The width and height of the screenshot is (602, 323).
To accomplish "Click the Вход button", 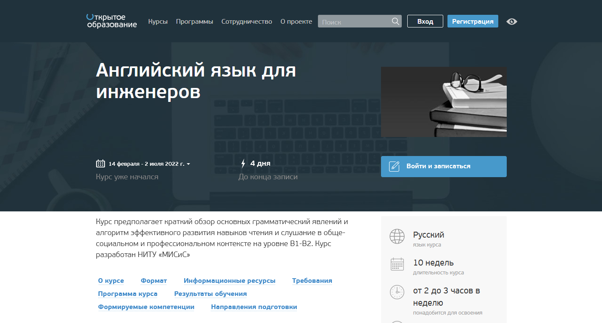I will coord(425,21).
